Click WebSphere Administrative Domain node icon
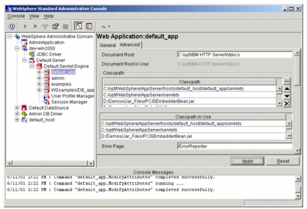 [17, 36]
